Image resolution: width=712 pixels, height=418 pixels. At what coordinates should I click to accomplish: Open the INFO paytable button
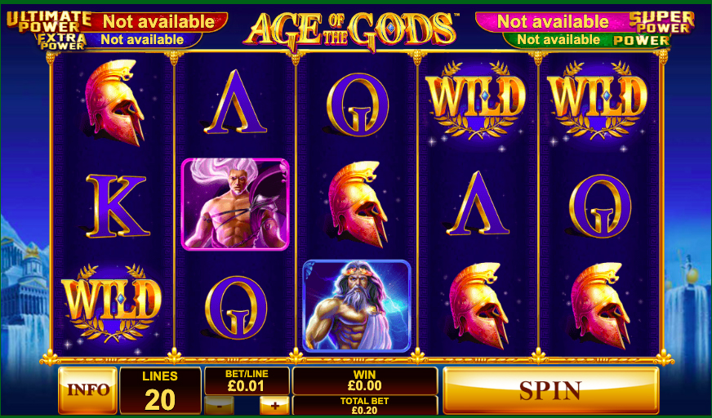point(88,390)
